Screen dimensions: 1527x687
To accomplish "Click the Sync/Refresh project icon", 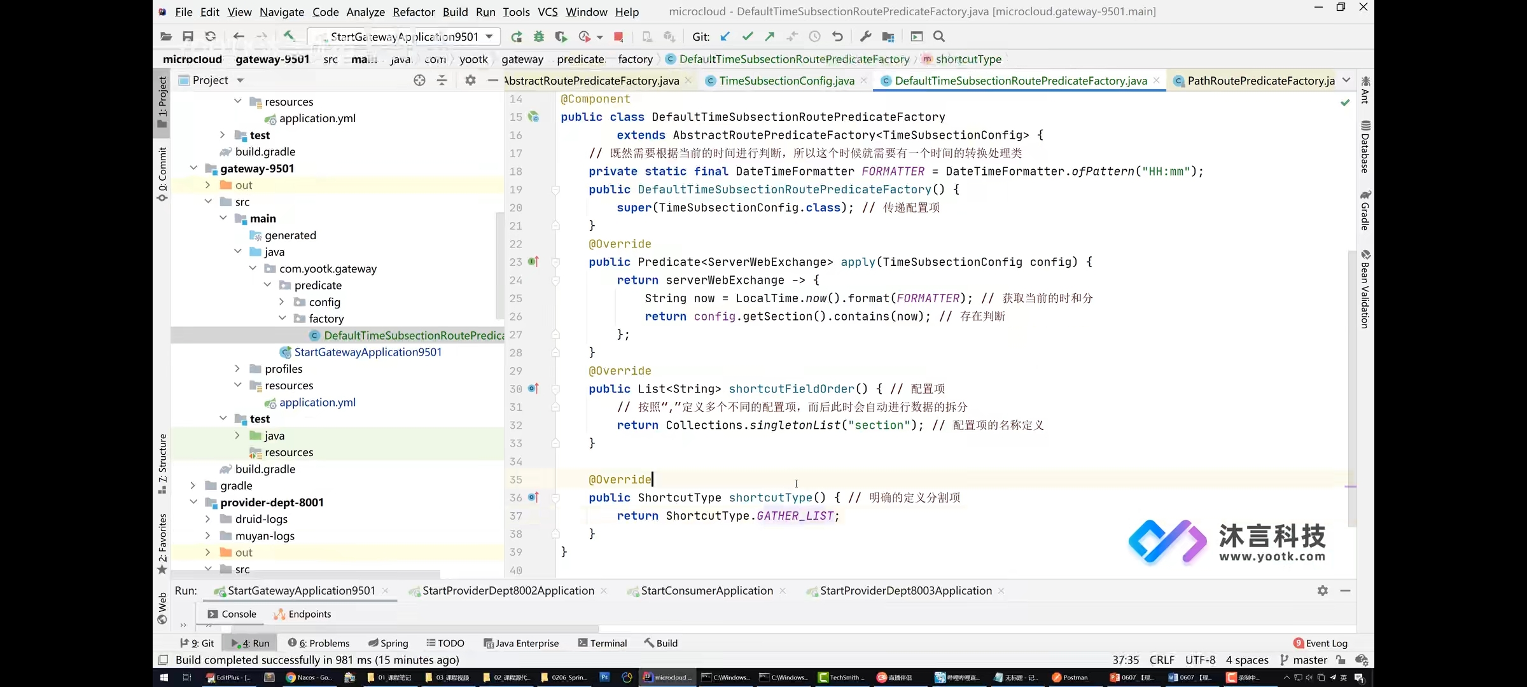I will [211, 36].
